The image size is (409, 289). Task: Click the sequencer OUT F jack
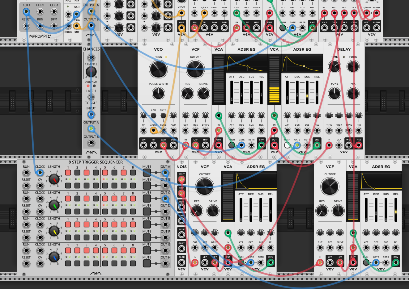point(165,237)
